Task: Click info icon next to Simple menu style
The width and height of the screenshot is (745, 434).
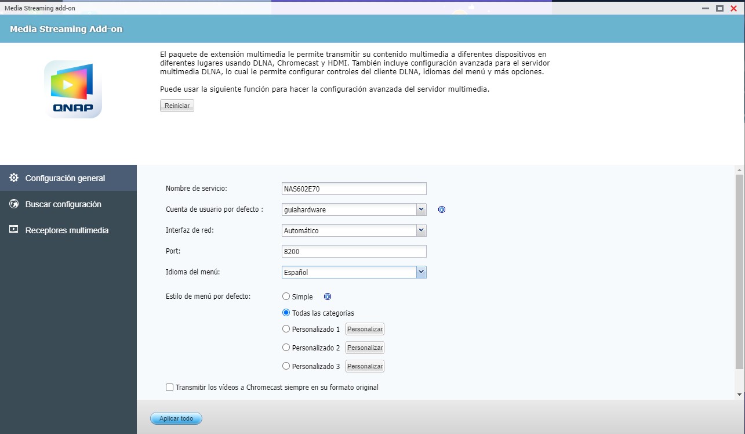Action: [x=327, y=296]
